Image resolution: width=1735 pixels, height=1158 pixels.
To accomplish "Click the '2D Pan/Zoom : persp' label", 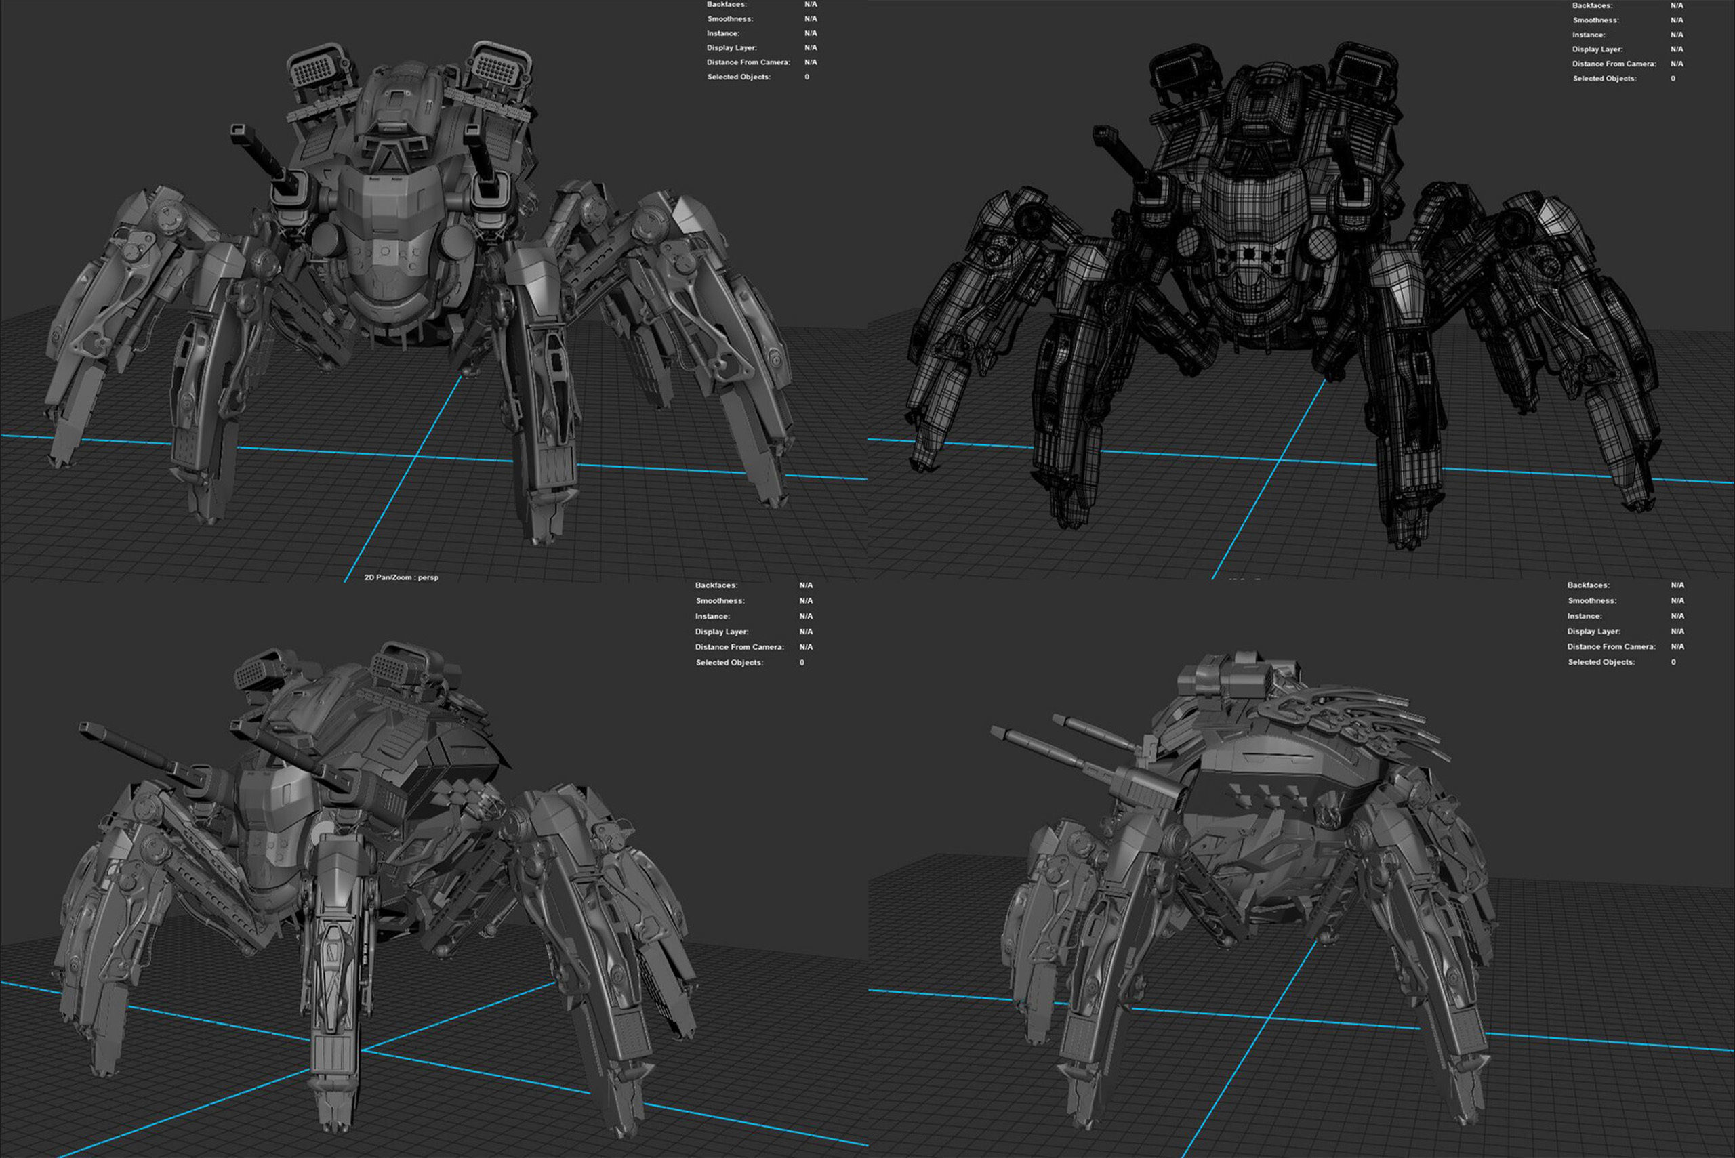I will tap(401, 577).
